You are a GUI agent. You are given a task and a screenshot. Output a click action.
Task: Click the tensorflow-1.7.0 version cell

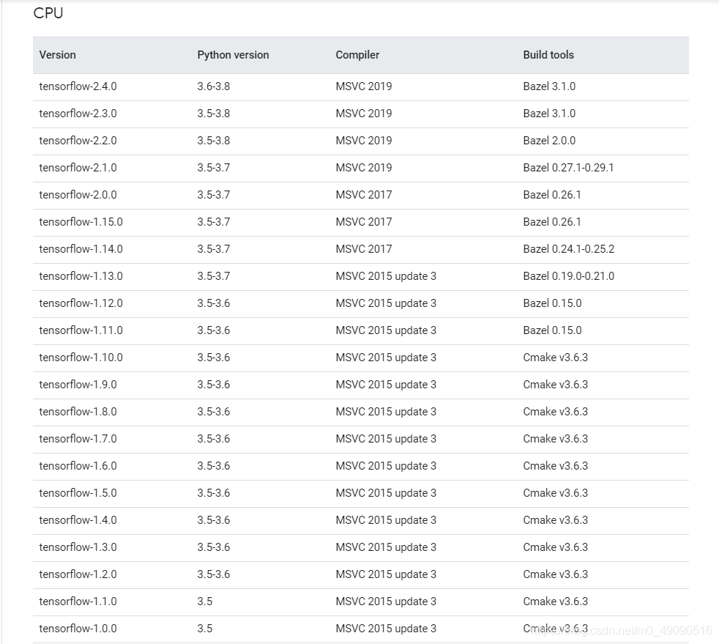point(78,439)
